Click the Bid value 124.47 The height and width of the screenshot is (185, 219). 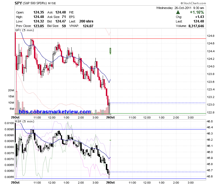point(61,21)
